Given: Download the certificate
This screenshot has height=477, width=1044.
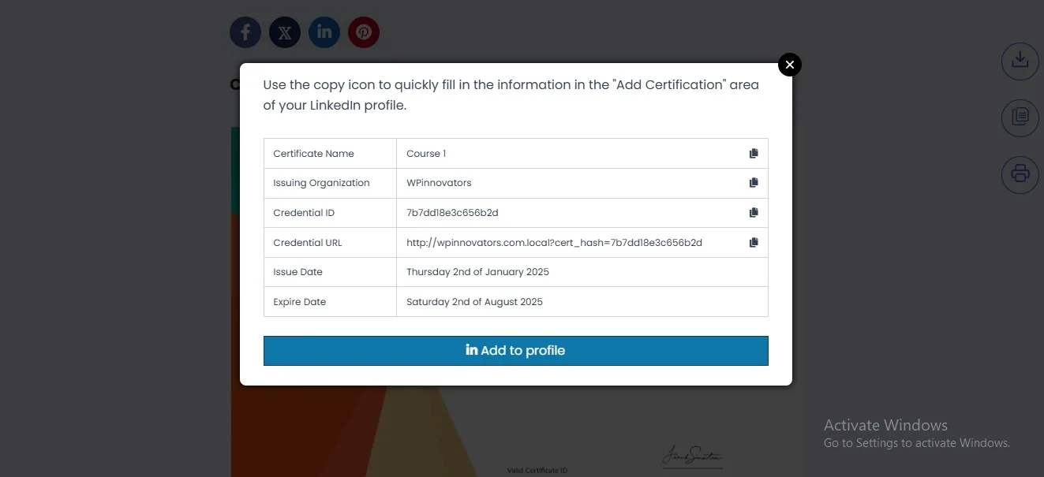Looking at the screenshot, I should 1020,61.
